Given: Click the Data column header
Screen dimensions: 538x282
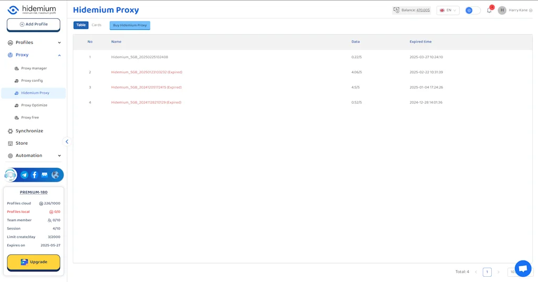Looking at the screenshot, I should coord(356,42).
